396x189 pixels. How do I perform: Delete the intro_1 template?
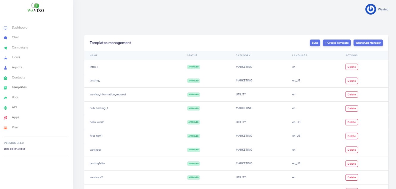351,67
